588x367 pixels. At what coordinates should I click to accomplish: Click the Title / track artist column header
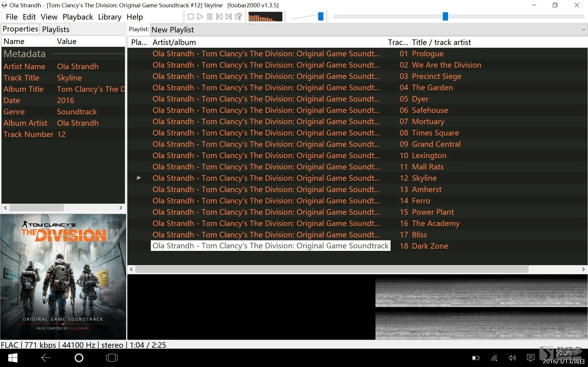click(x=499, y=42)
